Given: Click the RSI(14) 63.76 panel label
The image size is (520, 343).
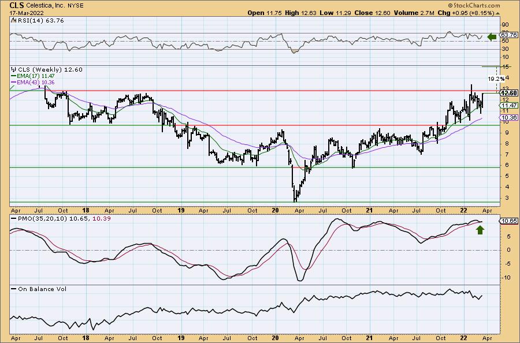Looking at the screenshot, I should point(40,21).
